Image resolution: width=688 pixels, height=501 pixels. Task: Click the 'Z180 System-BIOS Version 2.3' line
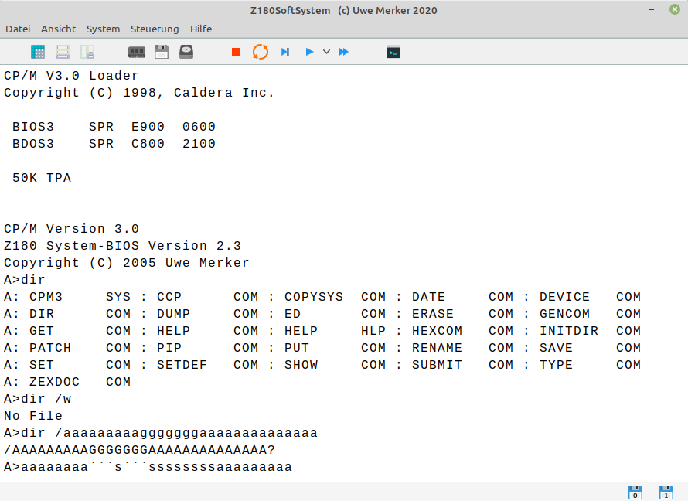click(x=122, y=246)
